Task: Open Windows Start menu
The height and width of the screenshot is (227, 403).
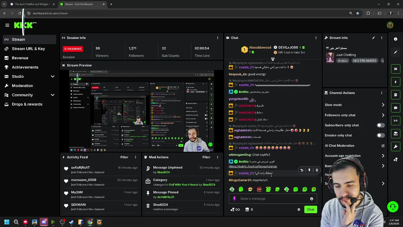Action: coord(7,222)
